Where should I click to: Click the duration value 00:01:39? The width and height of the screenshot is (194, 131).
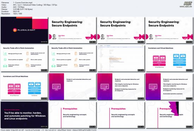tap(16, 11)
